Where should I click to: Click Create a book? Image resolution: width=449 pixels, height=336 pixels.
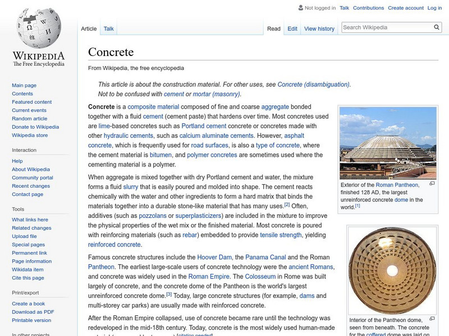click(x=29, y=304)
